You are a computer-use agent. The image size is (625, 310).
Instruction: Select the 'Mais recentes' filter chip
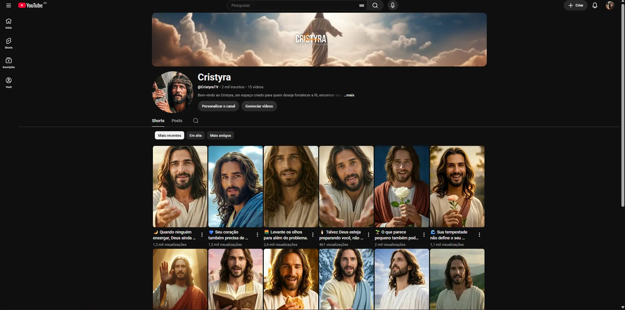[x=170, y=135]
